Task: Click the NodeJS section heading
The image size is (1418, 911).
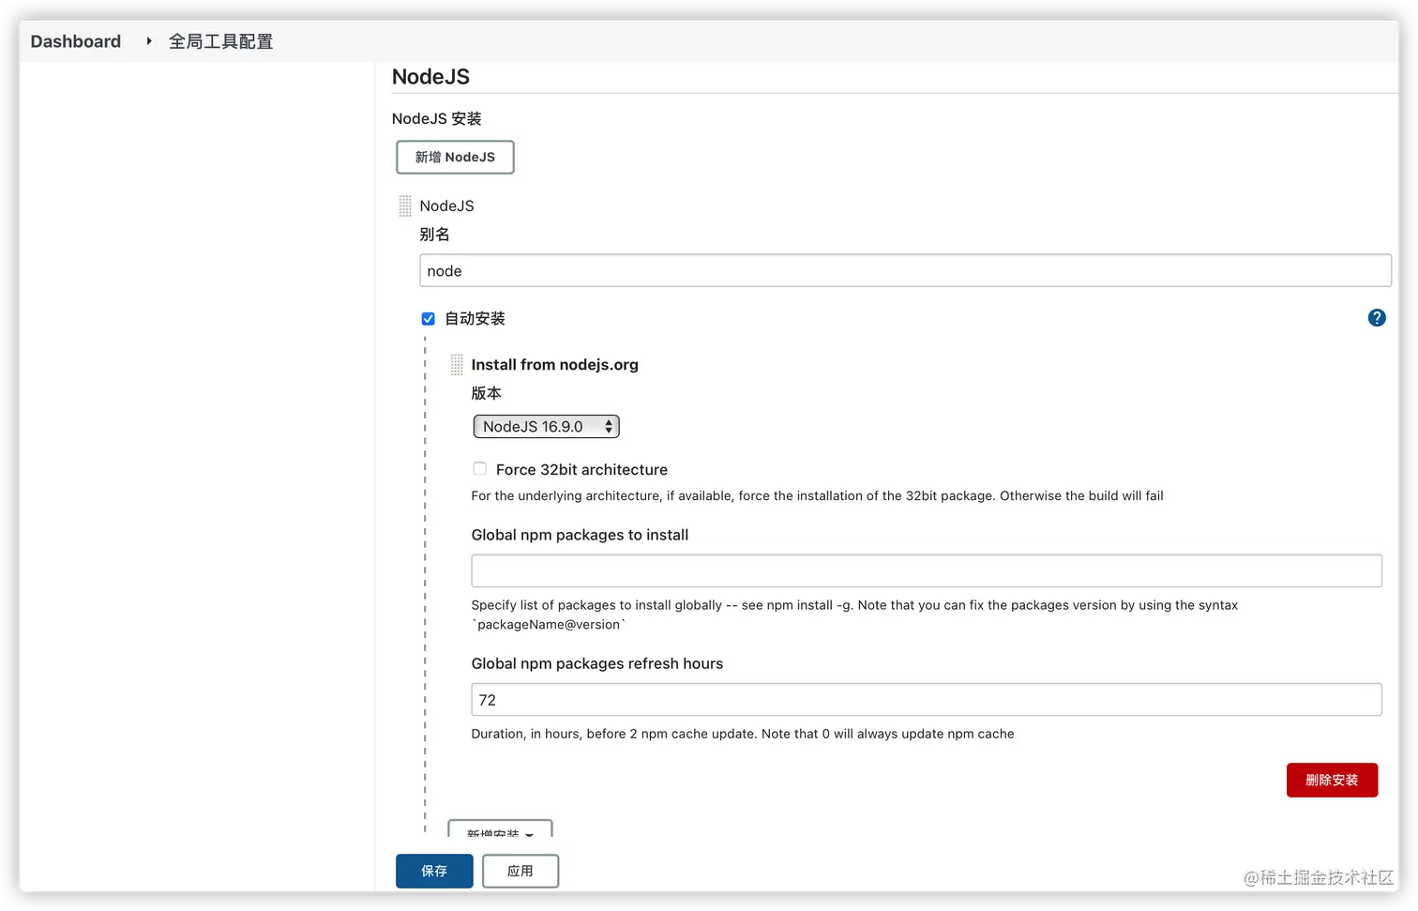Action: point(430,77)
